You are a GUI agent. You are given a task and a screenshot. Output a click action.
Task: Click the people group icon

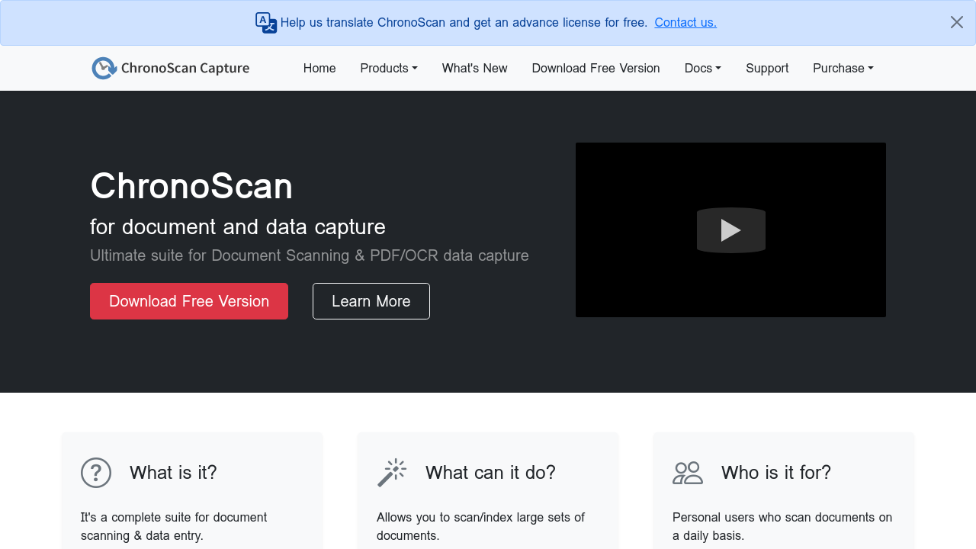pyautogui.click(x=688, y=473)
